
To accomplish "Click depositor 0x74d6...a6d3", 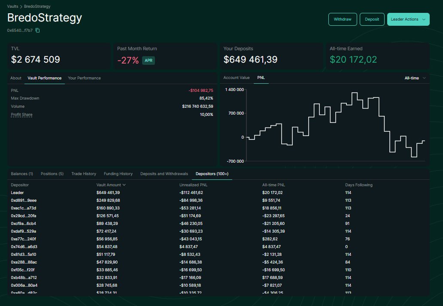I will [x=24, y=247].
